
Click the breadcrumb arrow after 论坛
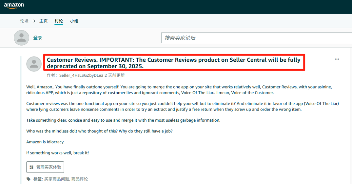pyautogui.click(x=34, y=21)
